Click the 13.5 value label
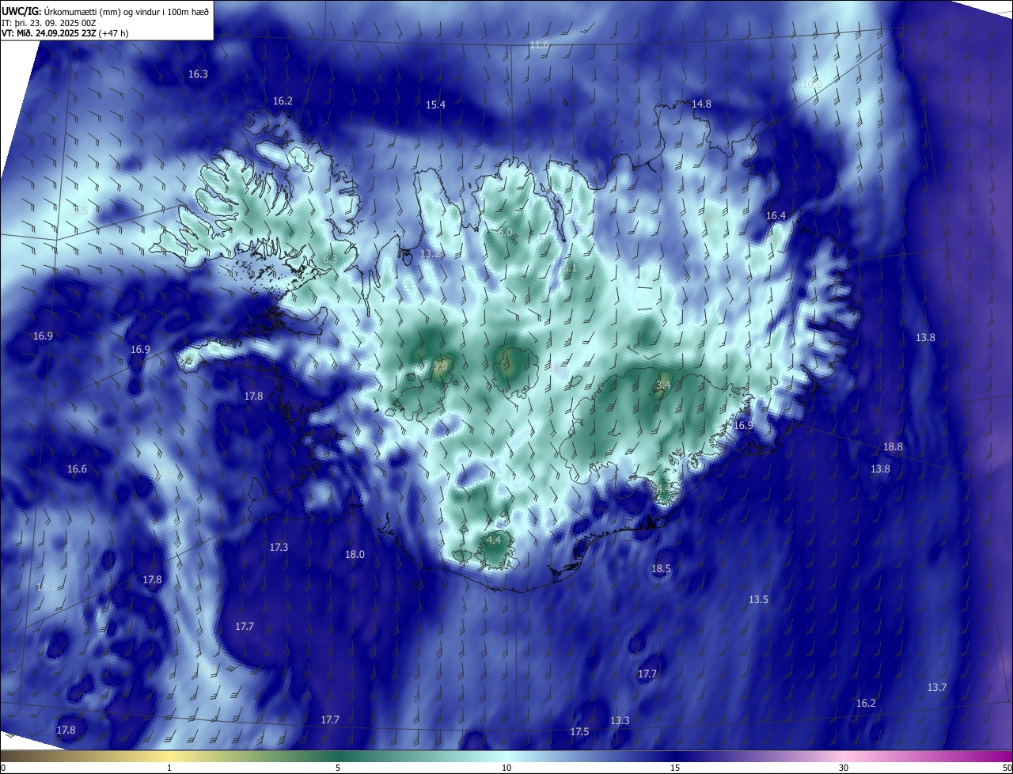The image size is (1013, 774). coord(758,600)
